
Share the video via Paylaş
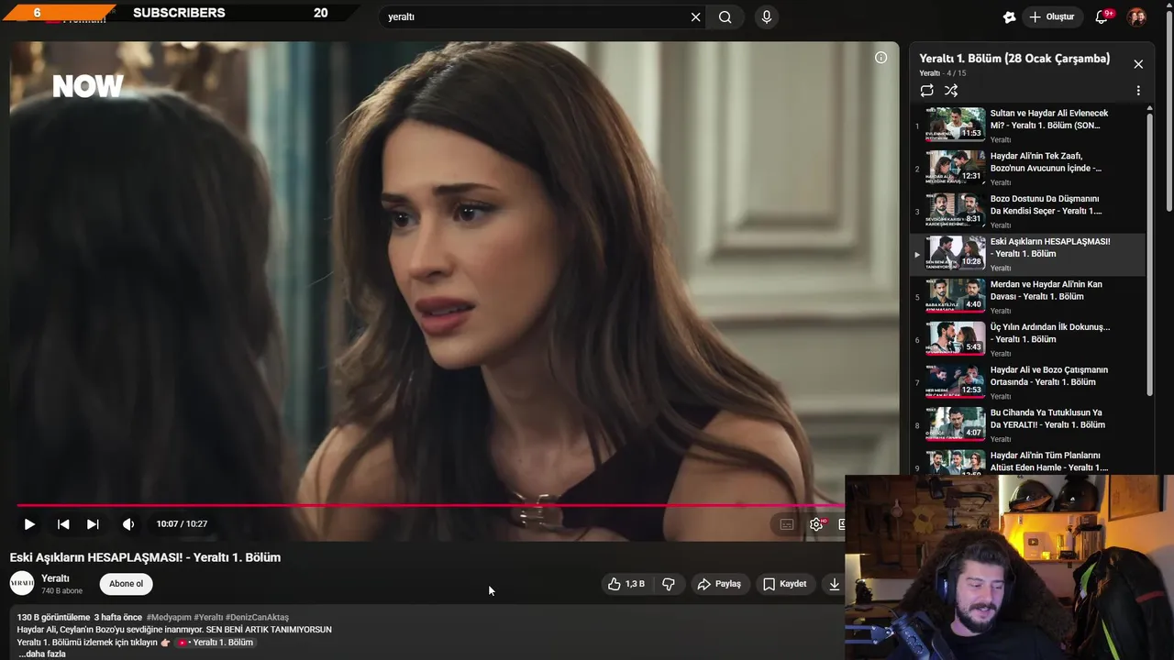719,584
